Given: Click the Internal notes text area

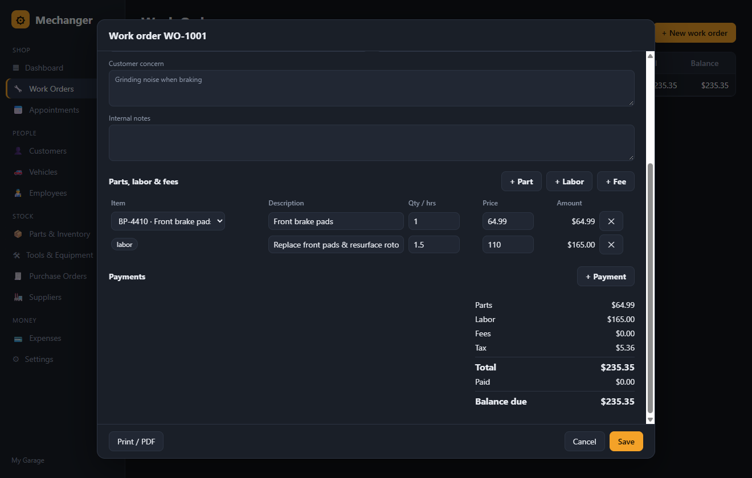Looking at the screenshot, I should click(371, 143).
